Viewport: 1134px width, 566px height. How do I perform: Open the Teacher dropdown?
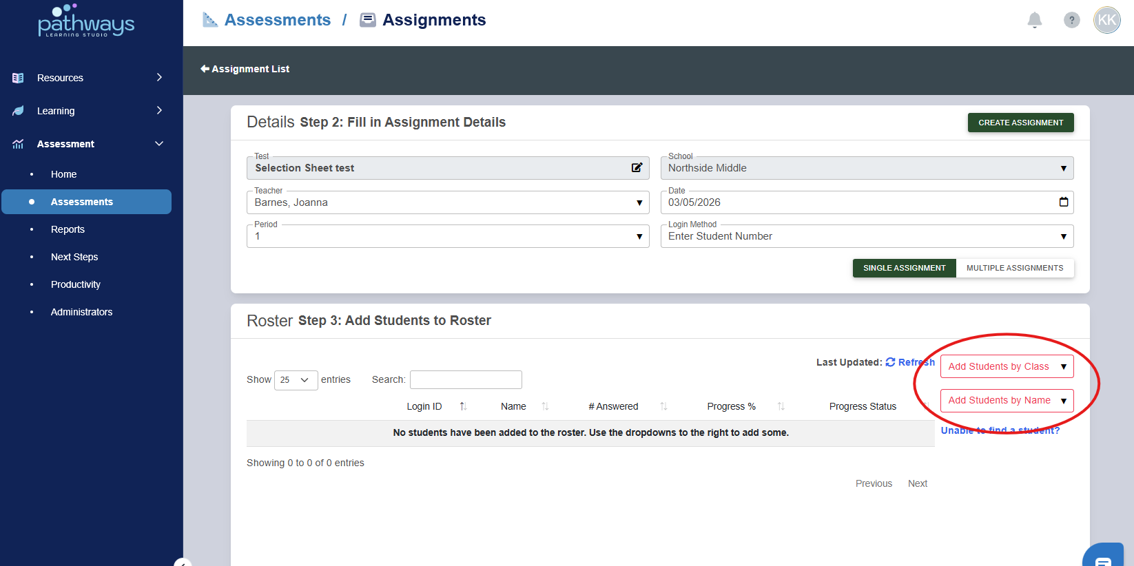coord(448,202)
